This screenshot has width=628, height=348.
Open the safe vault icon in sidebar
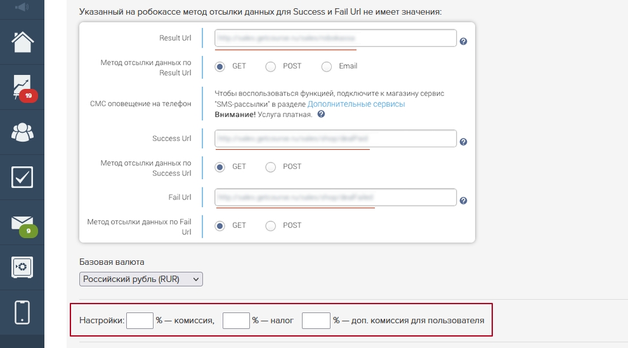(22, 267)
